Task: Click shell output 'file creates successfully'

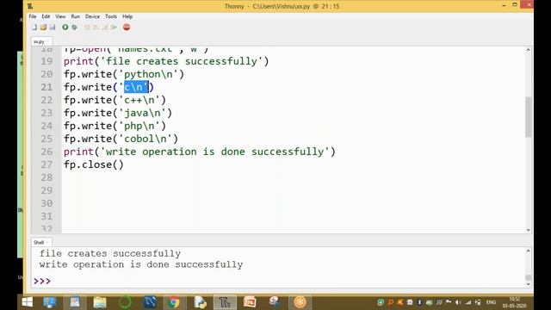Action: click(110, 253)
